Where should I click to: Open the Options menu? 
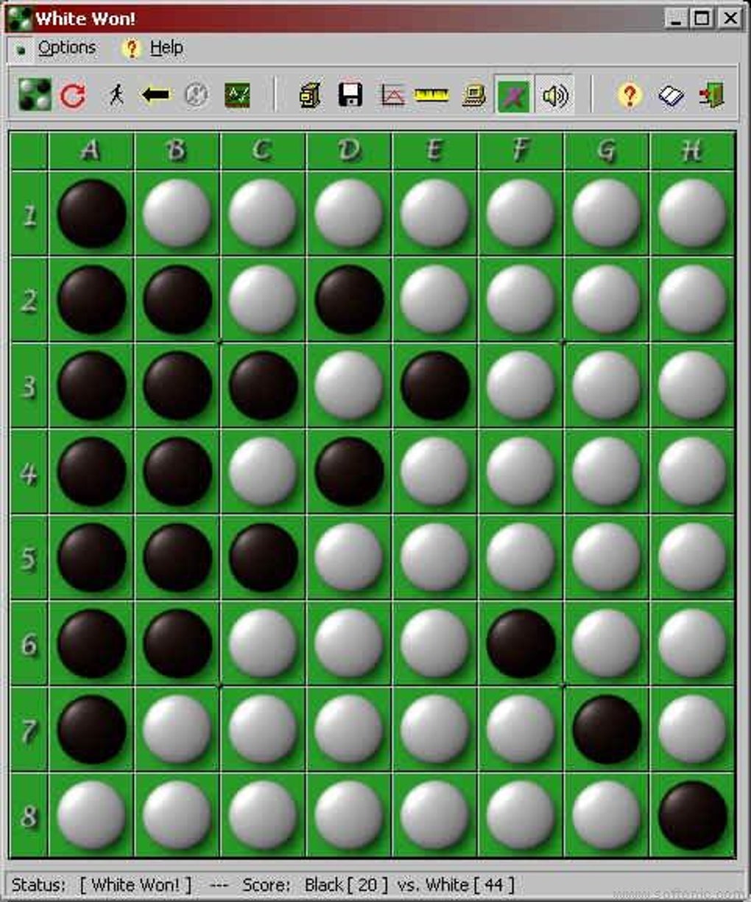pyautogui.click(x=66, y=48)
